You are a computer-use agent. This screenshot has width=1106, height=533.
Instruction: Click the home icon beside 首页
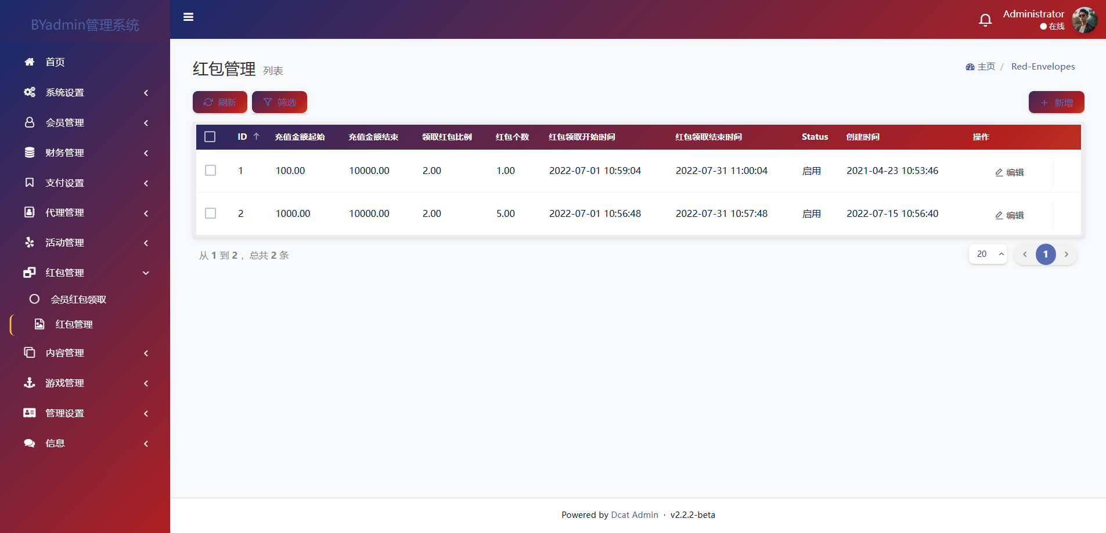coord(30,61)
